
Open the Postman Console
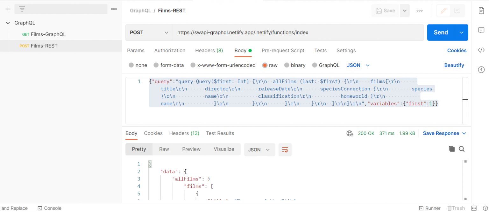[49, 208]
